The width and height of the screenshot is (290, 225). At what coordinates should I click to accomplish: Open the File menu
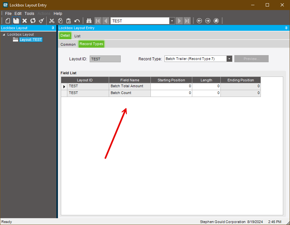pyautogui.click(x=8, y=14)
